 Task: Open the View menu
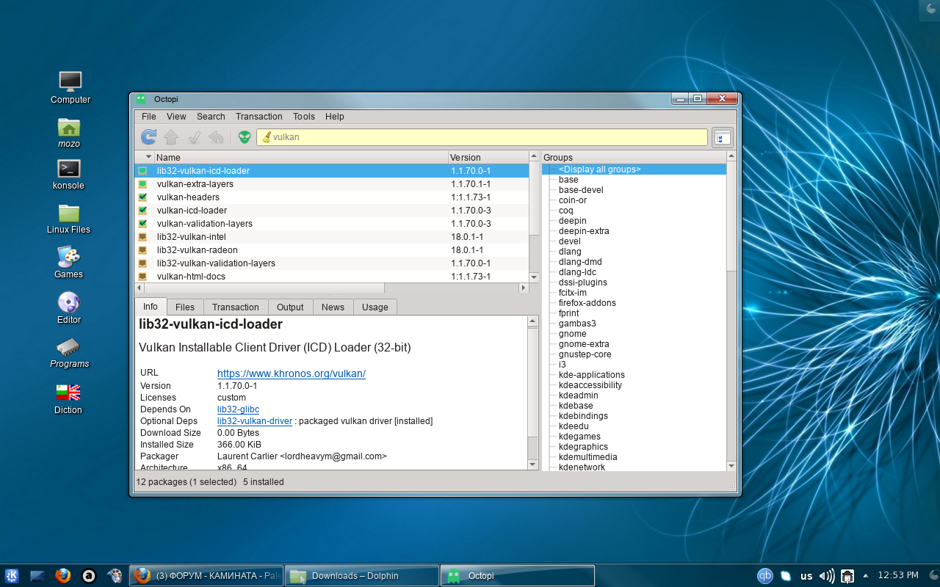[x=176, y=117]
